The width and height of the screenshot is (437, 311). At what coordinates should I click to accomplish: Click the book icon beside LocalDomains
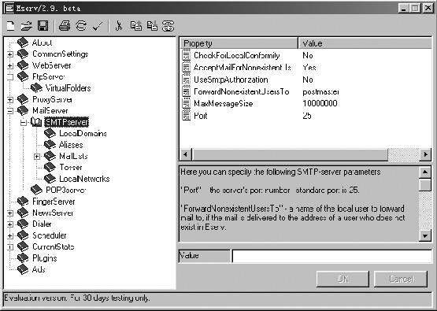click(x=50, y=134)
